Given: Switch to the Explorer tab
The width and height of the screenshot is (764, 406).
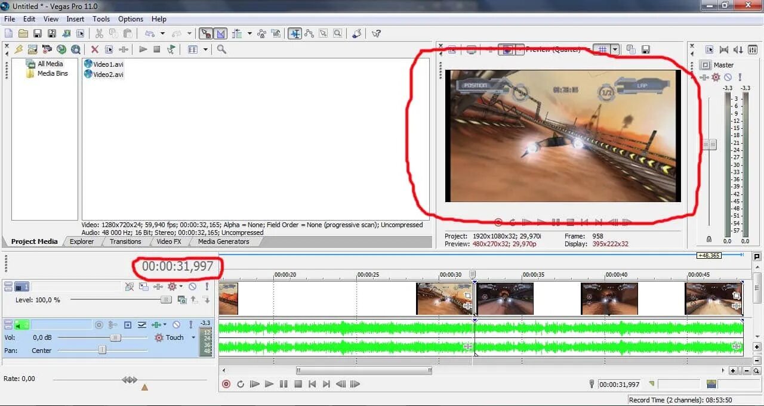Looking at the screenshot, I should [82, 241].
